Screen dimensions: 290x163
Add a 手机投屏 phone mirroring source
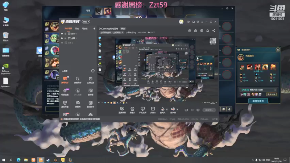tap(142, 110)
